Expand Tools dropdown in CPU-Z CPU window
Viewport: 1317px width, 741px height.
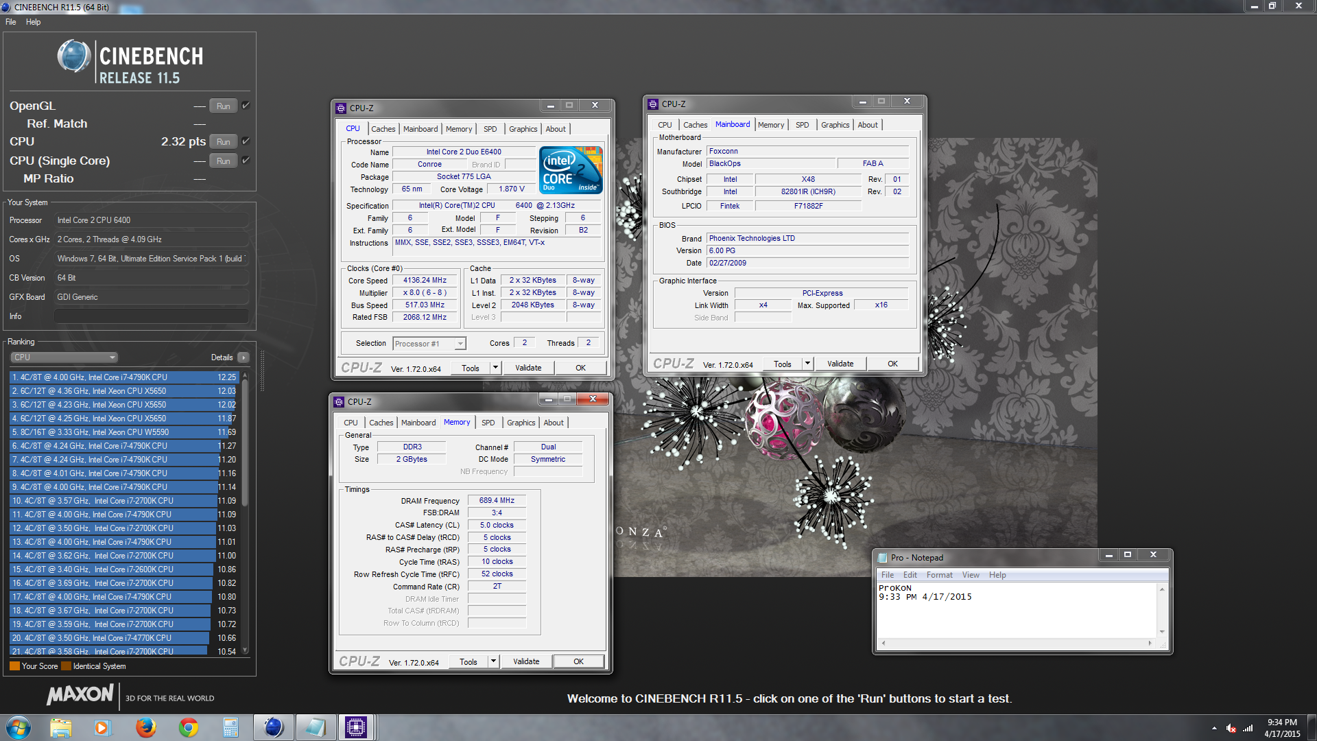[x=495, y=368]
